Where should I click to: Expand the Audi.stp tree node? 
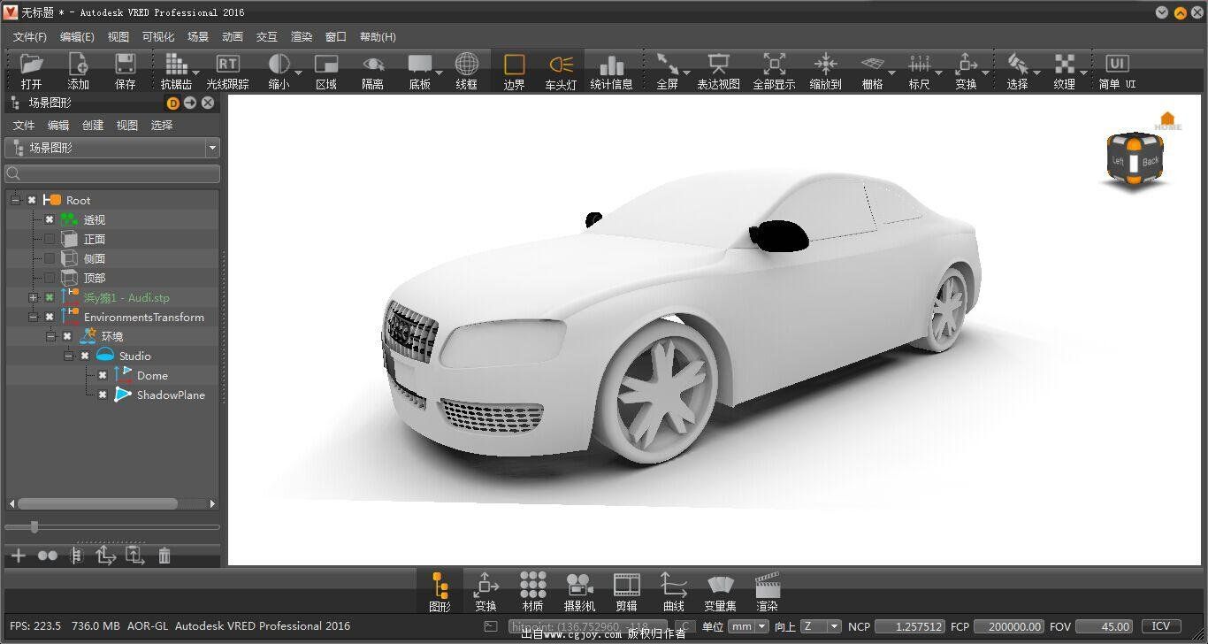(x=33, y=297)
